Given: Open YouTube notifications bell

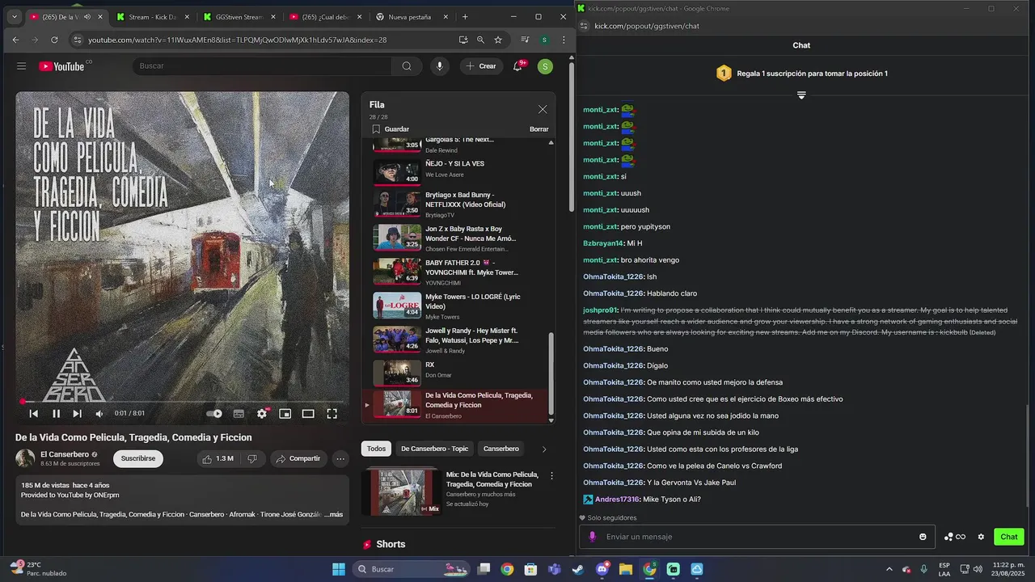Looking at the screenshot, I should pyautogui.click(x=517, y=66).
